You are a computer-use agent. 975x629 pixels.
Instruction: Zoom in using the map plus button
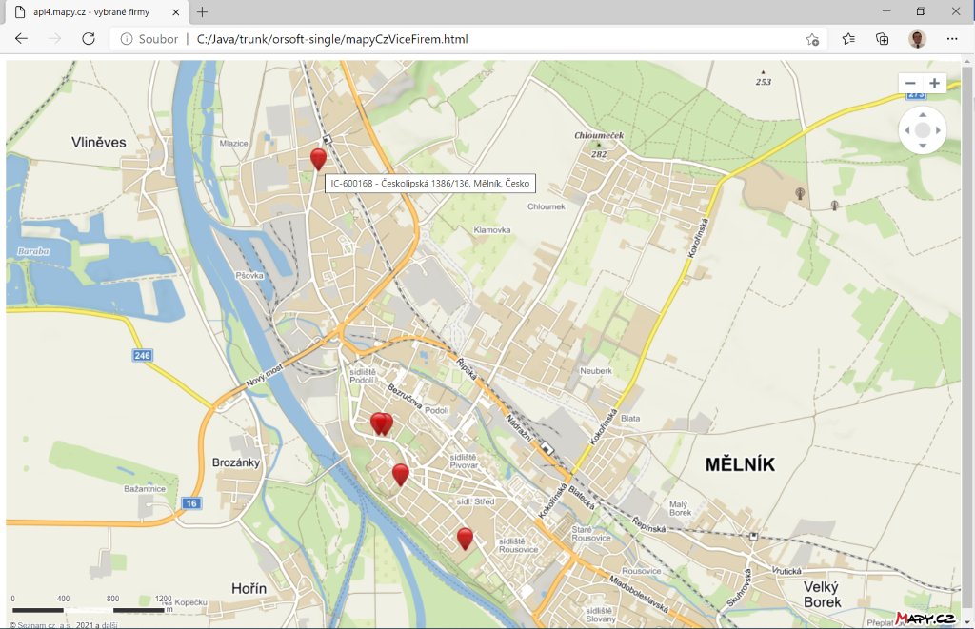click(x=935, y=84)
